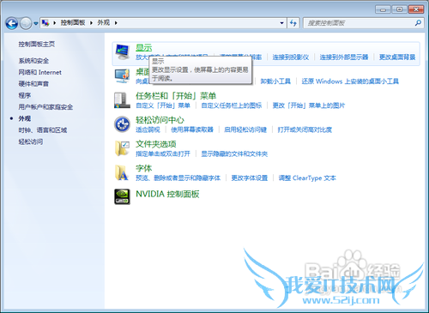This screenshot has width=429, height=313.
Task: Maximize the Control Panel window
Action: 400,9
